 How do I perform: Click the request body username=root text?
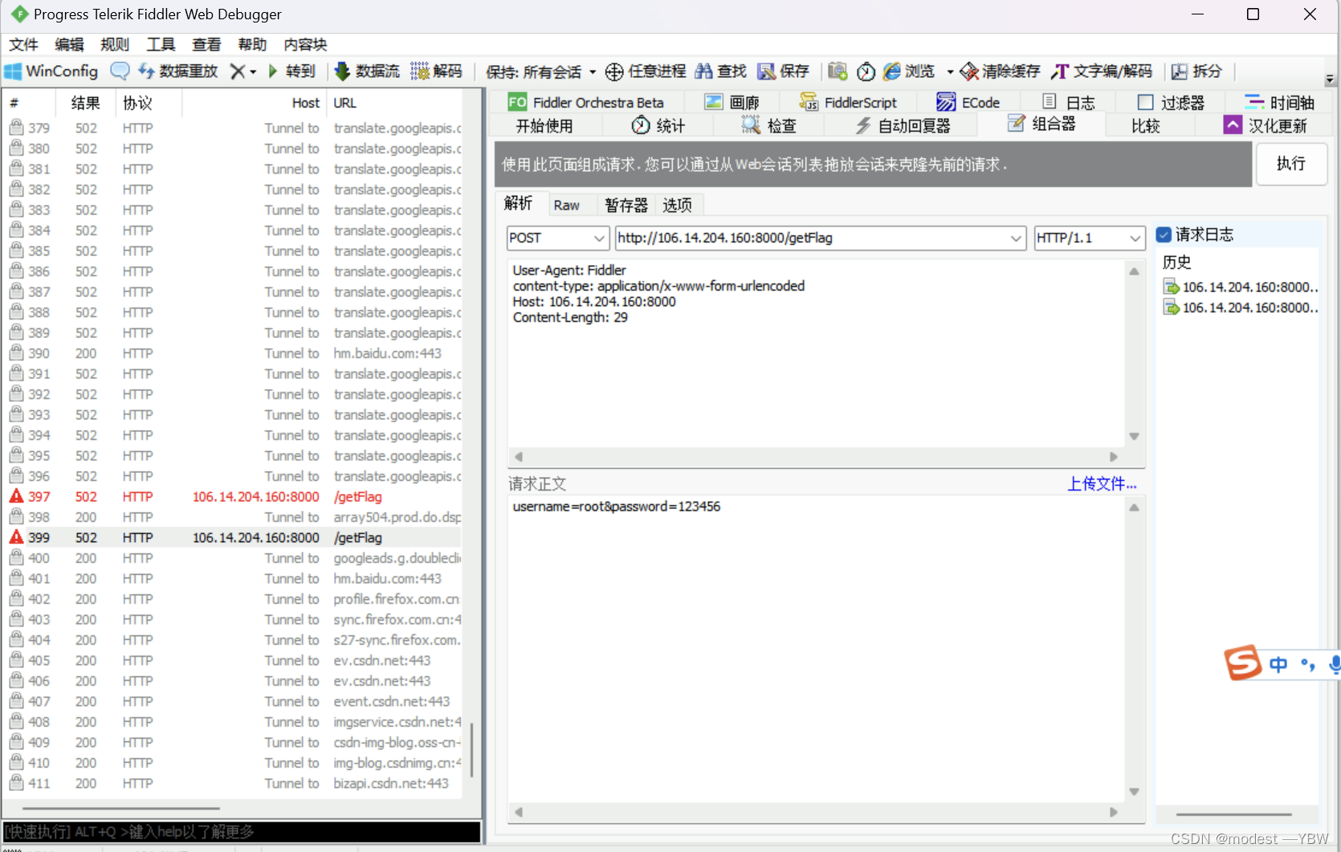coord(617,507)
